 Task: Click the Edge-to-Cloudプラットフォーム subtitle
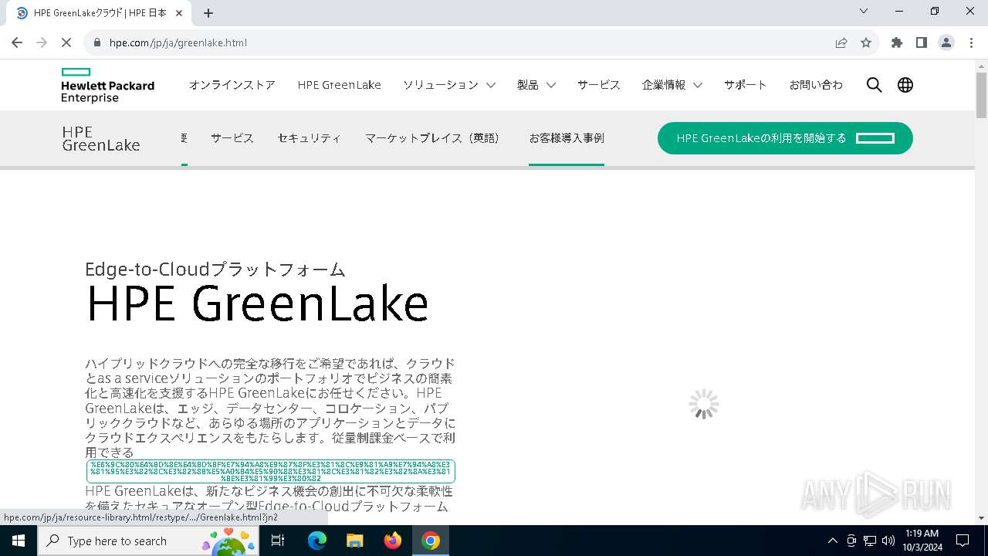pos(215,270)
